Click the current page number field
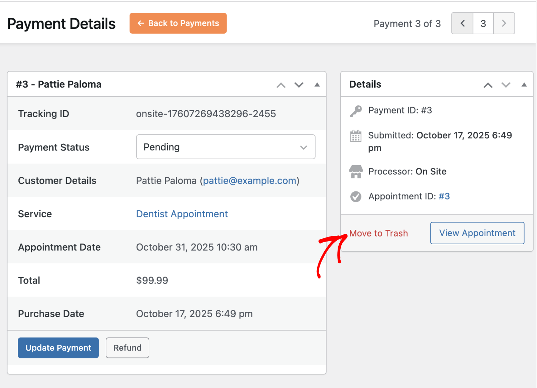Screen dimensions: 537x388 click(x=483, y=24)
